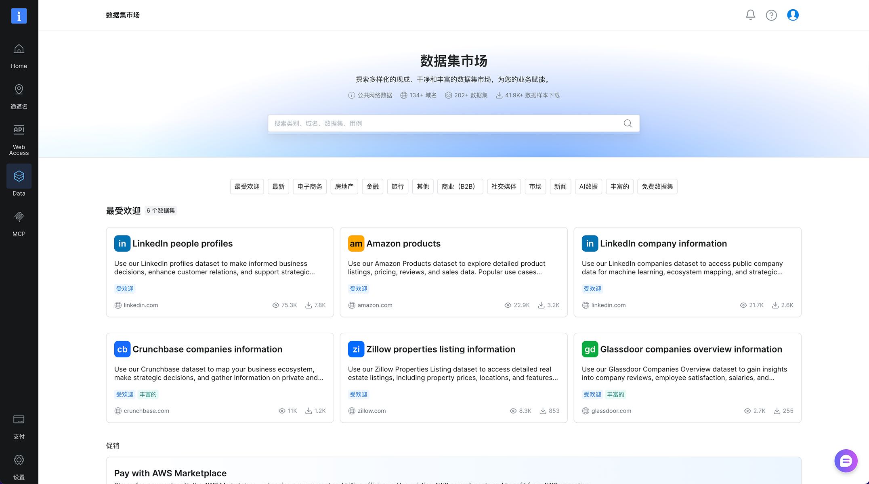Click the globe icon beside 134+ 域名
This screenshot has height=484, width=869.
[x=403, y=95]
